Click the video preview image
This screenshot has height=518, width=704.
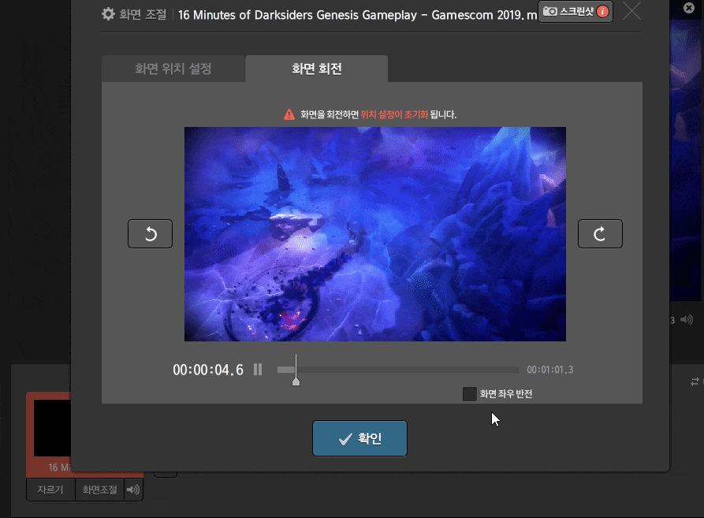[x=375, y=234]
